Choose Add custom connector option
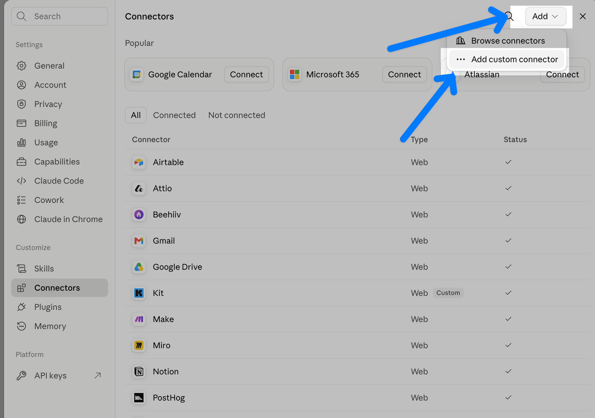The height and width of the screenshot is (418, 595). (506, 59)
